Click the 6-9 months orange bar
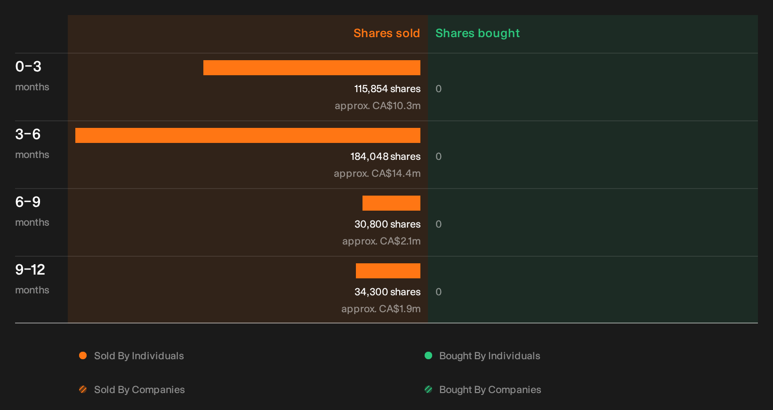Image resolution: width=773 pixels, height=410 pixels. (391, 203)
